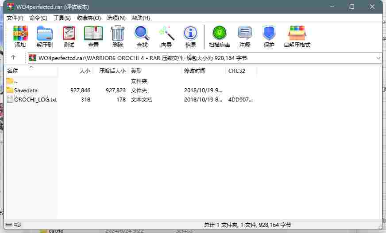Image resolution: width=386 pixels, height=233 pixels.
Task: Click the Delete (删除) trash icon
Action: point(118,33)
